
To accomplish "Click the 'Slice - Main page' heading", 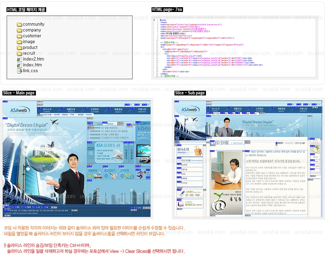I will [x=19, y=93].
